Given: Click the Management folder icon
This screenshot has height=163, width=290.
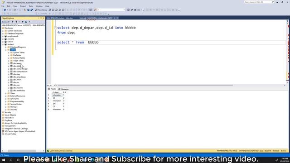Looking at the screenshot, I should 3,126.
